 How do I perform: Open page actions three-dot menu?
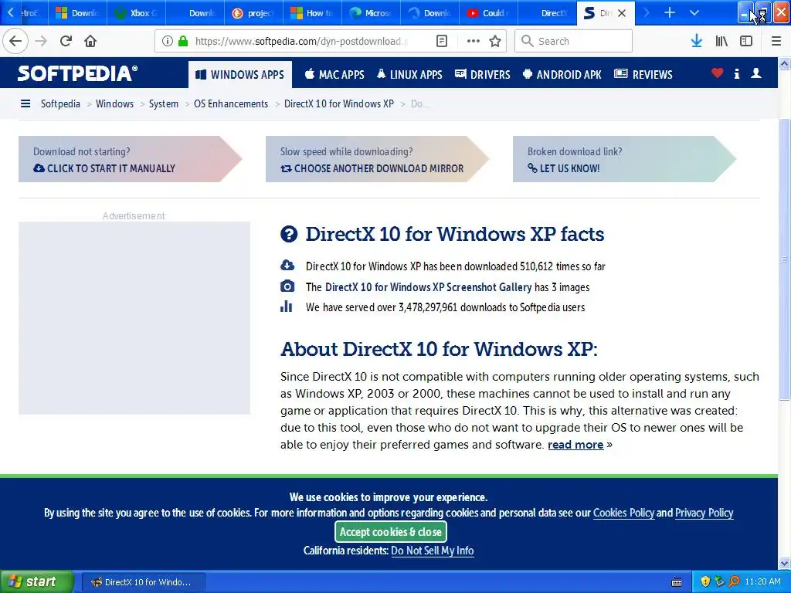(474, 41)
